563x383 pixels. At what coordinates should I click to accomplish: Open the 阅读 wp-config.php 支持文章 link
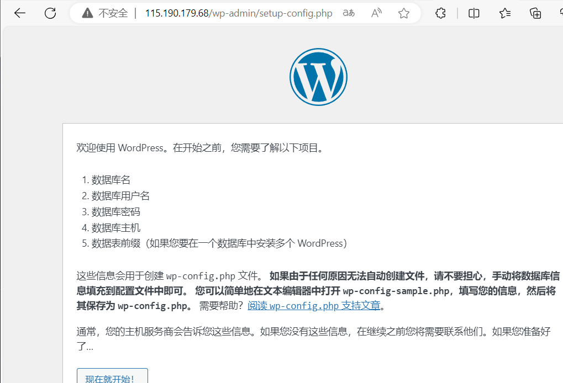(314, 305)
